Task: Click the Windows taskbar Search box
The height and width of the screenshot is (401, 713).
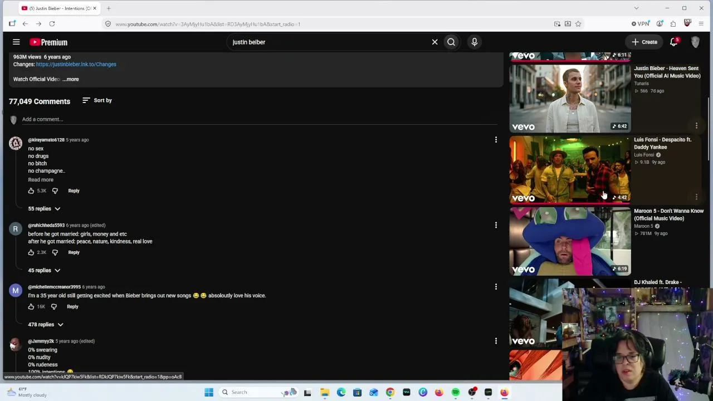Action: [258, 392]
